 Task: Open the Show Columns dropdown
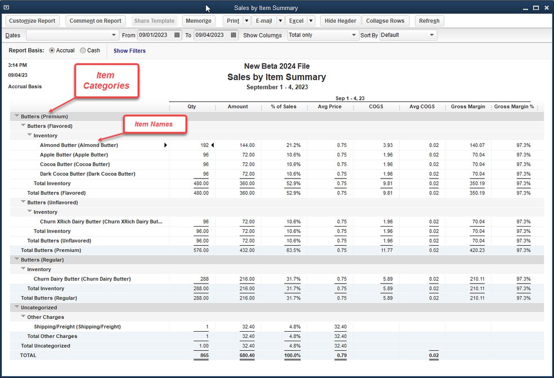pos(353,35)
